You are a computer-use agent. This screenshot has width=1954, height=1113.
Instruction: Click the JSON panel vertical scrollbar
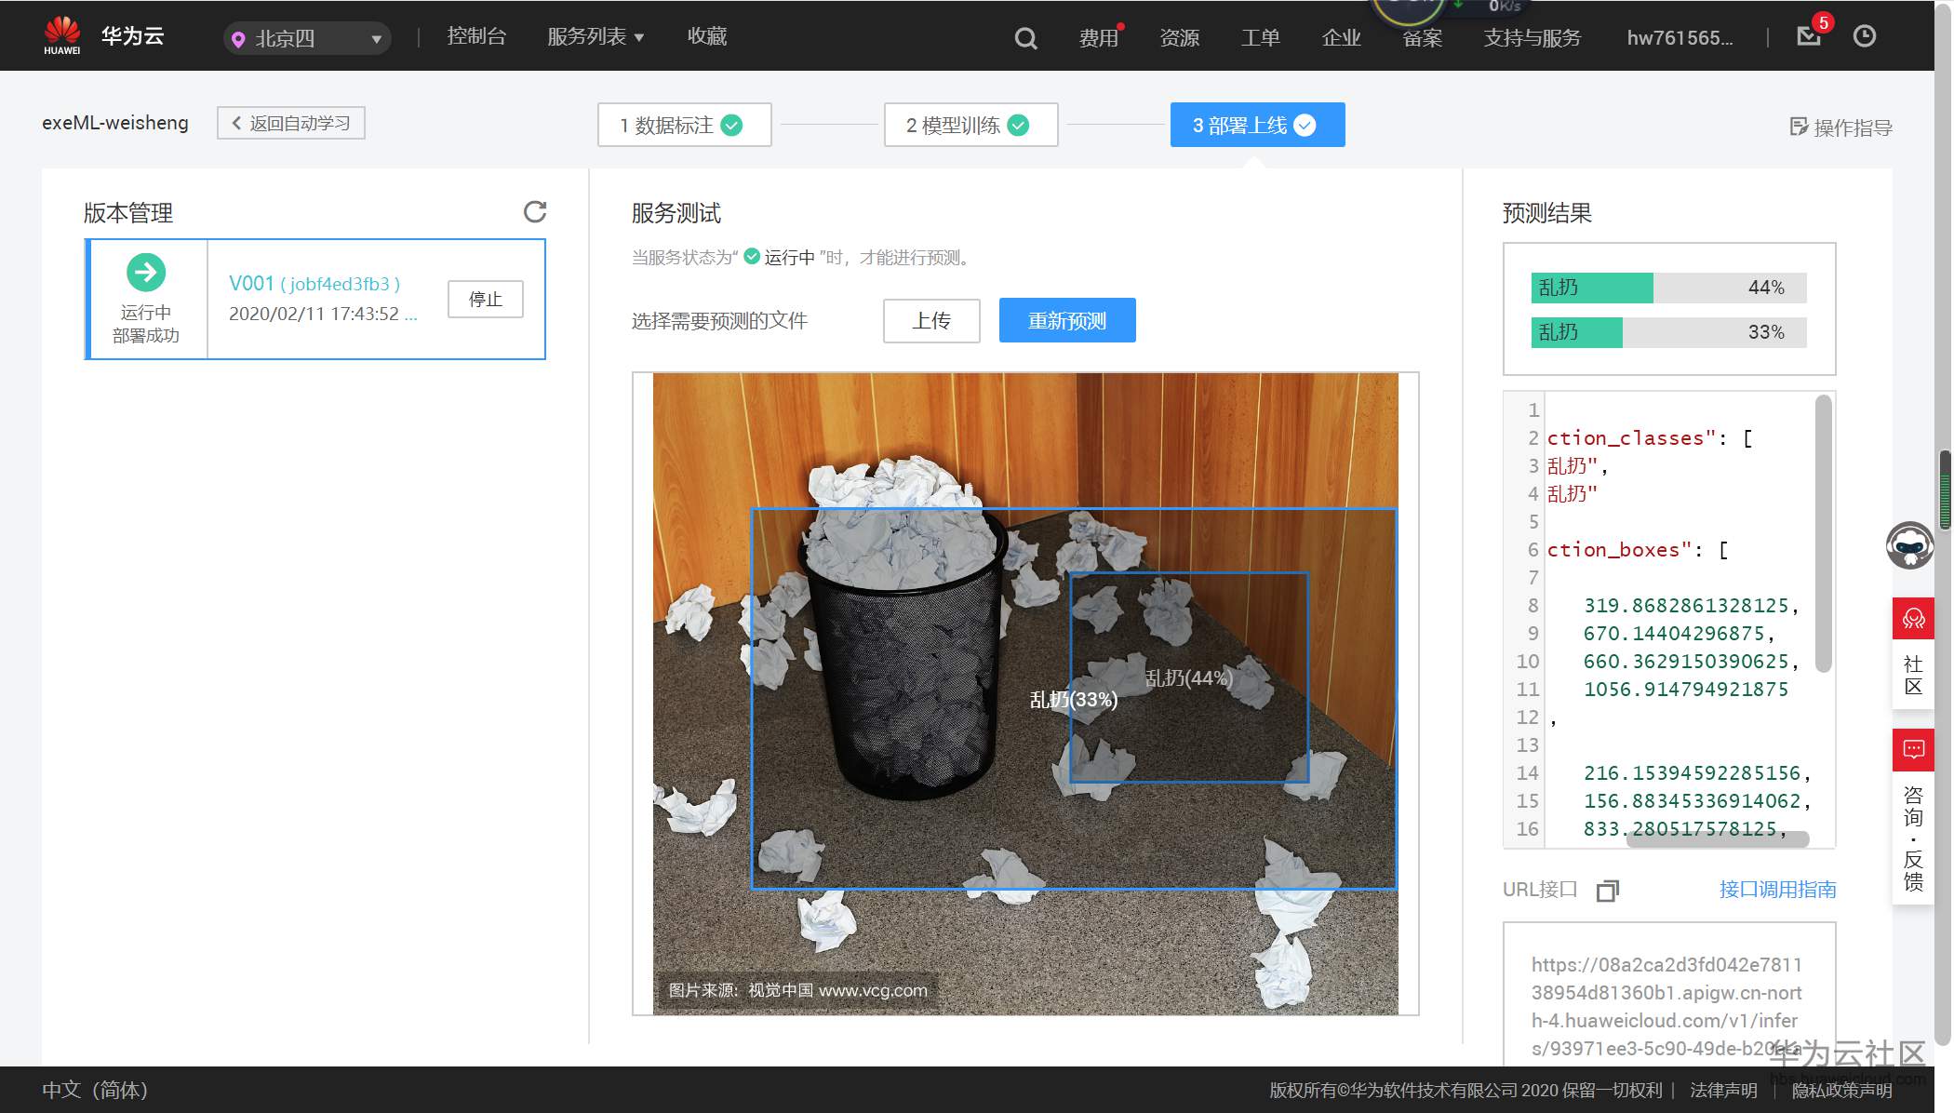(1823, 533)
